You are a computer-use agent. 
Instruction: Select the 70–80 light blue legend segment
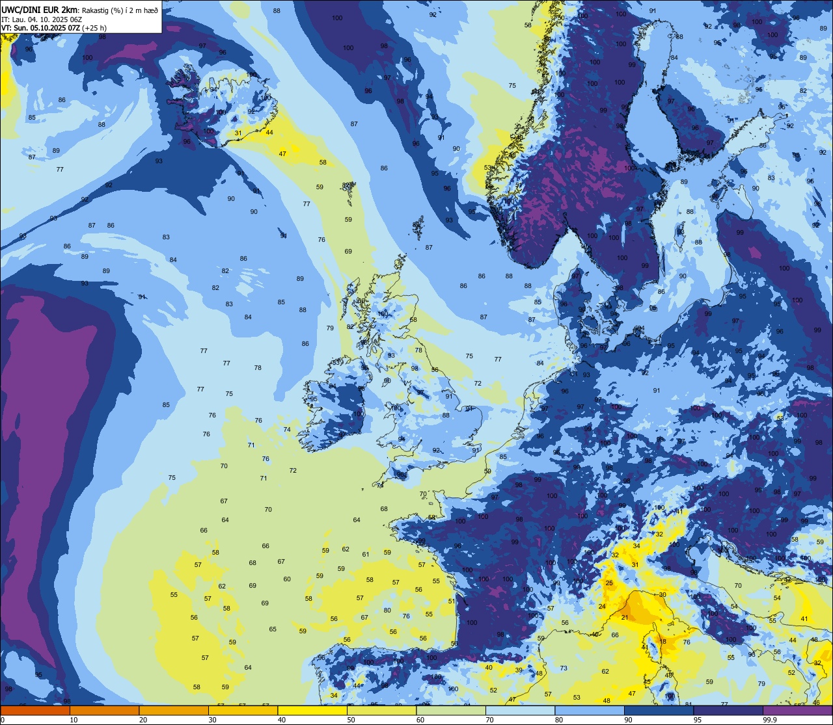point(520,710)
